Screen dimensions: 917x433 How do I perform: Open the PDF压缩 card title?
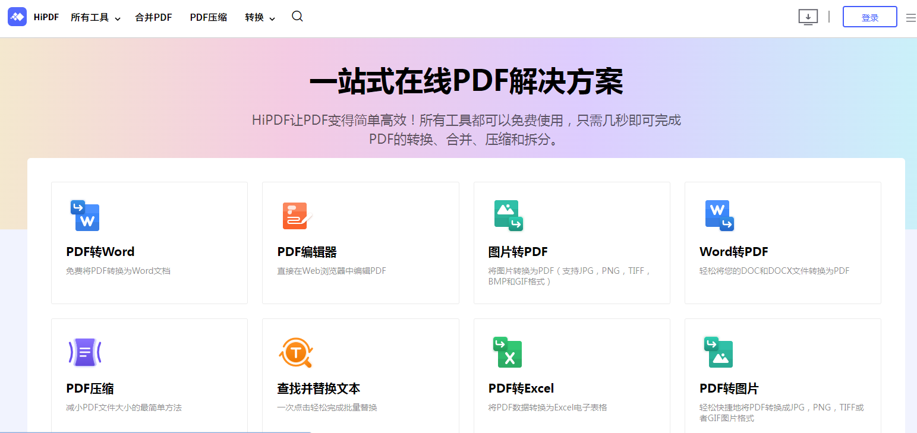click(x=90, y=388)
